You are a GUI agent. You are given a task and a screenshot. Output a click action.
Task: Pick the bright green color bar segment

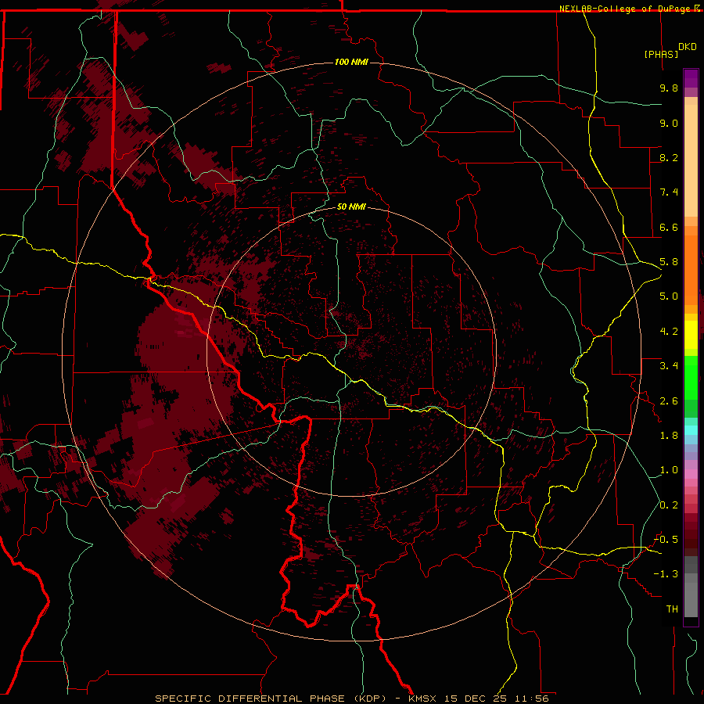[x=691, y=378]
